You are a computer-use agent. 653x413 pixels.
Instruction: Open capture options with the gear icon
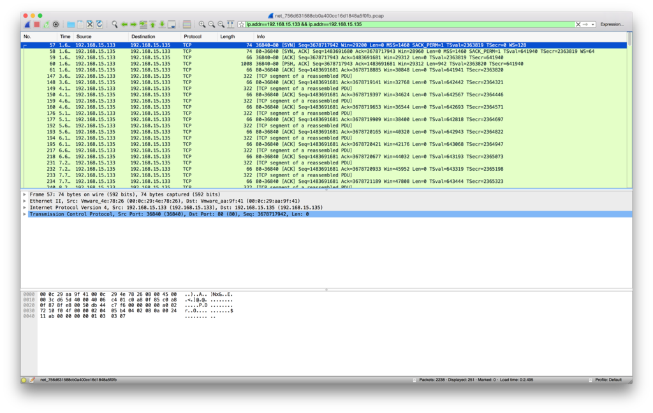click(x=55, y=24)
